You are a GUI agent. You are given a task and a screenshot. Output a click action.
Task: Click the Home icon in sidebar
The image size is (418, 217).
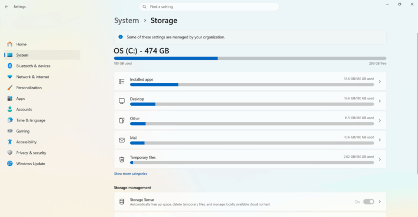[10, 44]
